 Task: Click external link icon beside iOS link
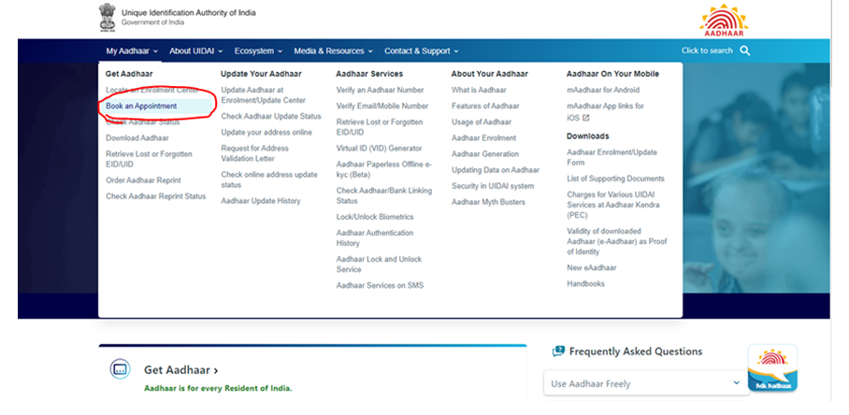click(586, 118)
